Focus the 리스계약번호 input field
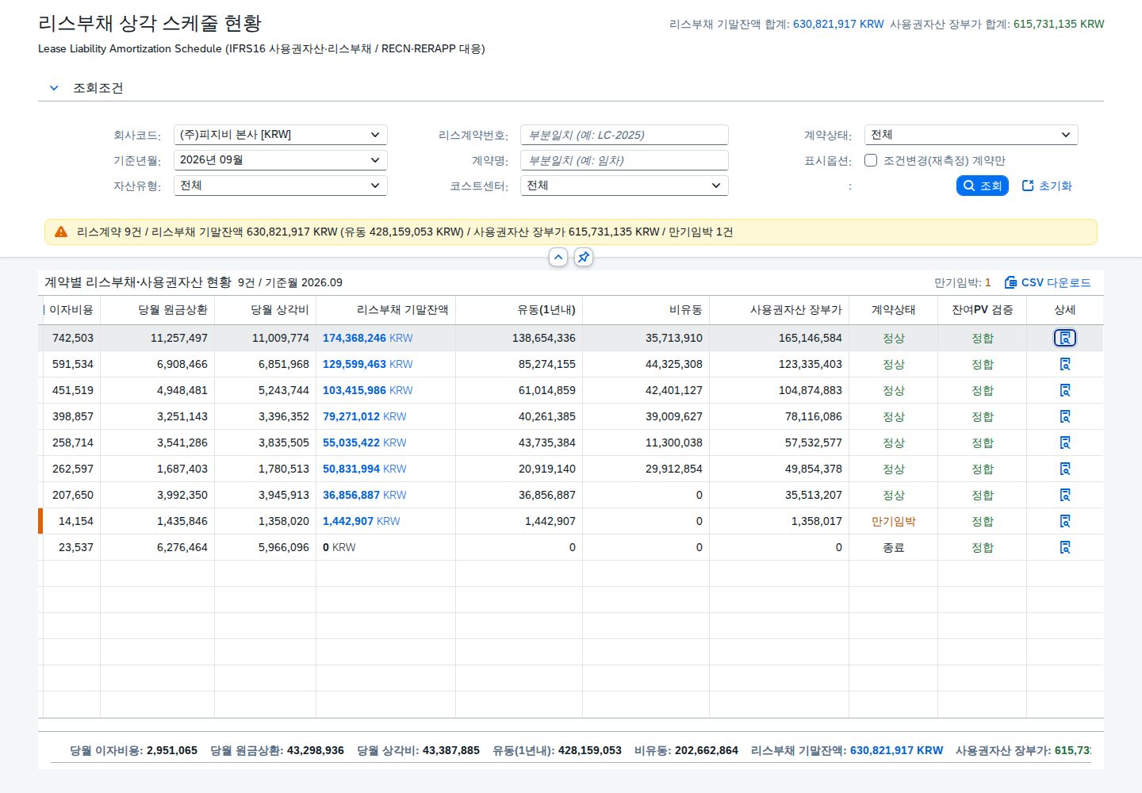 (x=624, y=135)
